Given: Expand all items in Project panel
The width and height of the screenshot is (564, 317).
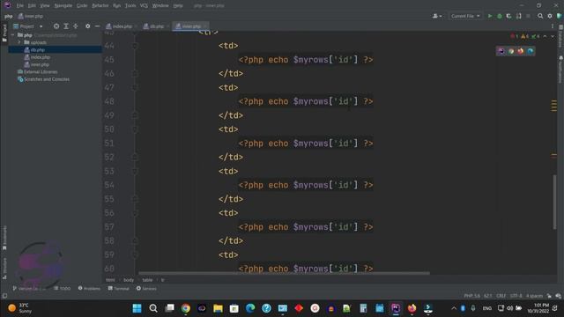Looking at the screenshot, I should [x=66, y=26].
